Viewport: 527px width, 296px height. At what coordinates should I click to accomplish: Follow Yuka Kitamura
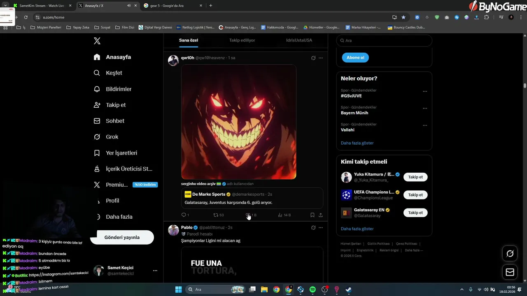[415, 177]
